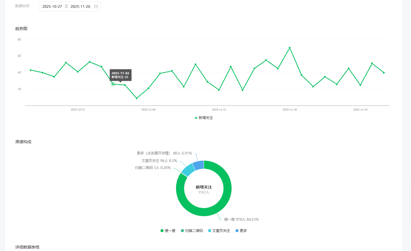The image size is (411, 251).
Task: Click the peak data point at 2025-11-18
Action: pos(290,48)
